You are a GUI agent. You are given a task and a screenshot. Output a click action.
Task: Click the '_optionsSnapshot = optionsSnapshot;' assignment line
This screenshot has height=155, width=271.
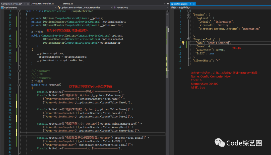[62, 57]
